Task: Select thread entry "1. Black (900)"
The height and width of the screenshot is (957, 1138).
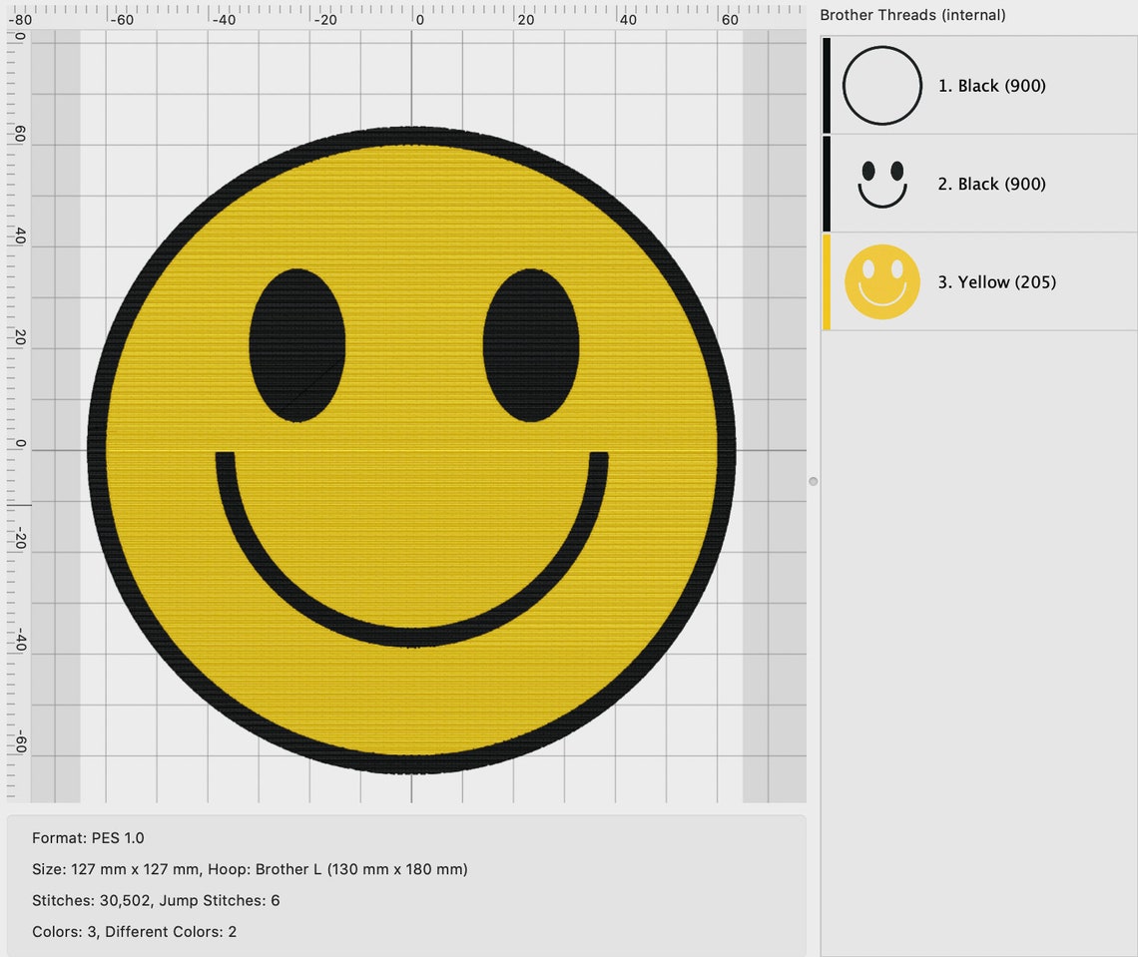Action: [993, 86]
